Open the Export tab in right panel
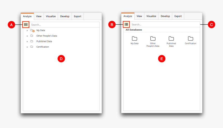 178,16
